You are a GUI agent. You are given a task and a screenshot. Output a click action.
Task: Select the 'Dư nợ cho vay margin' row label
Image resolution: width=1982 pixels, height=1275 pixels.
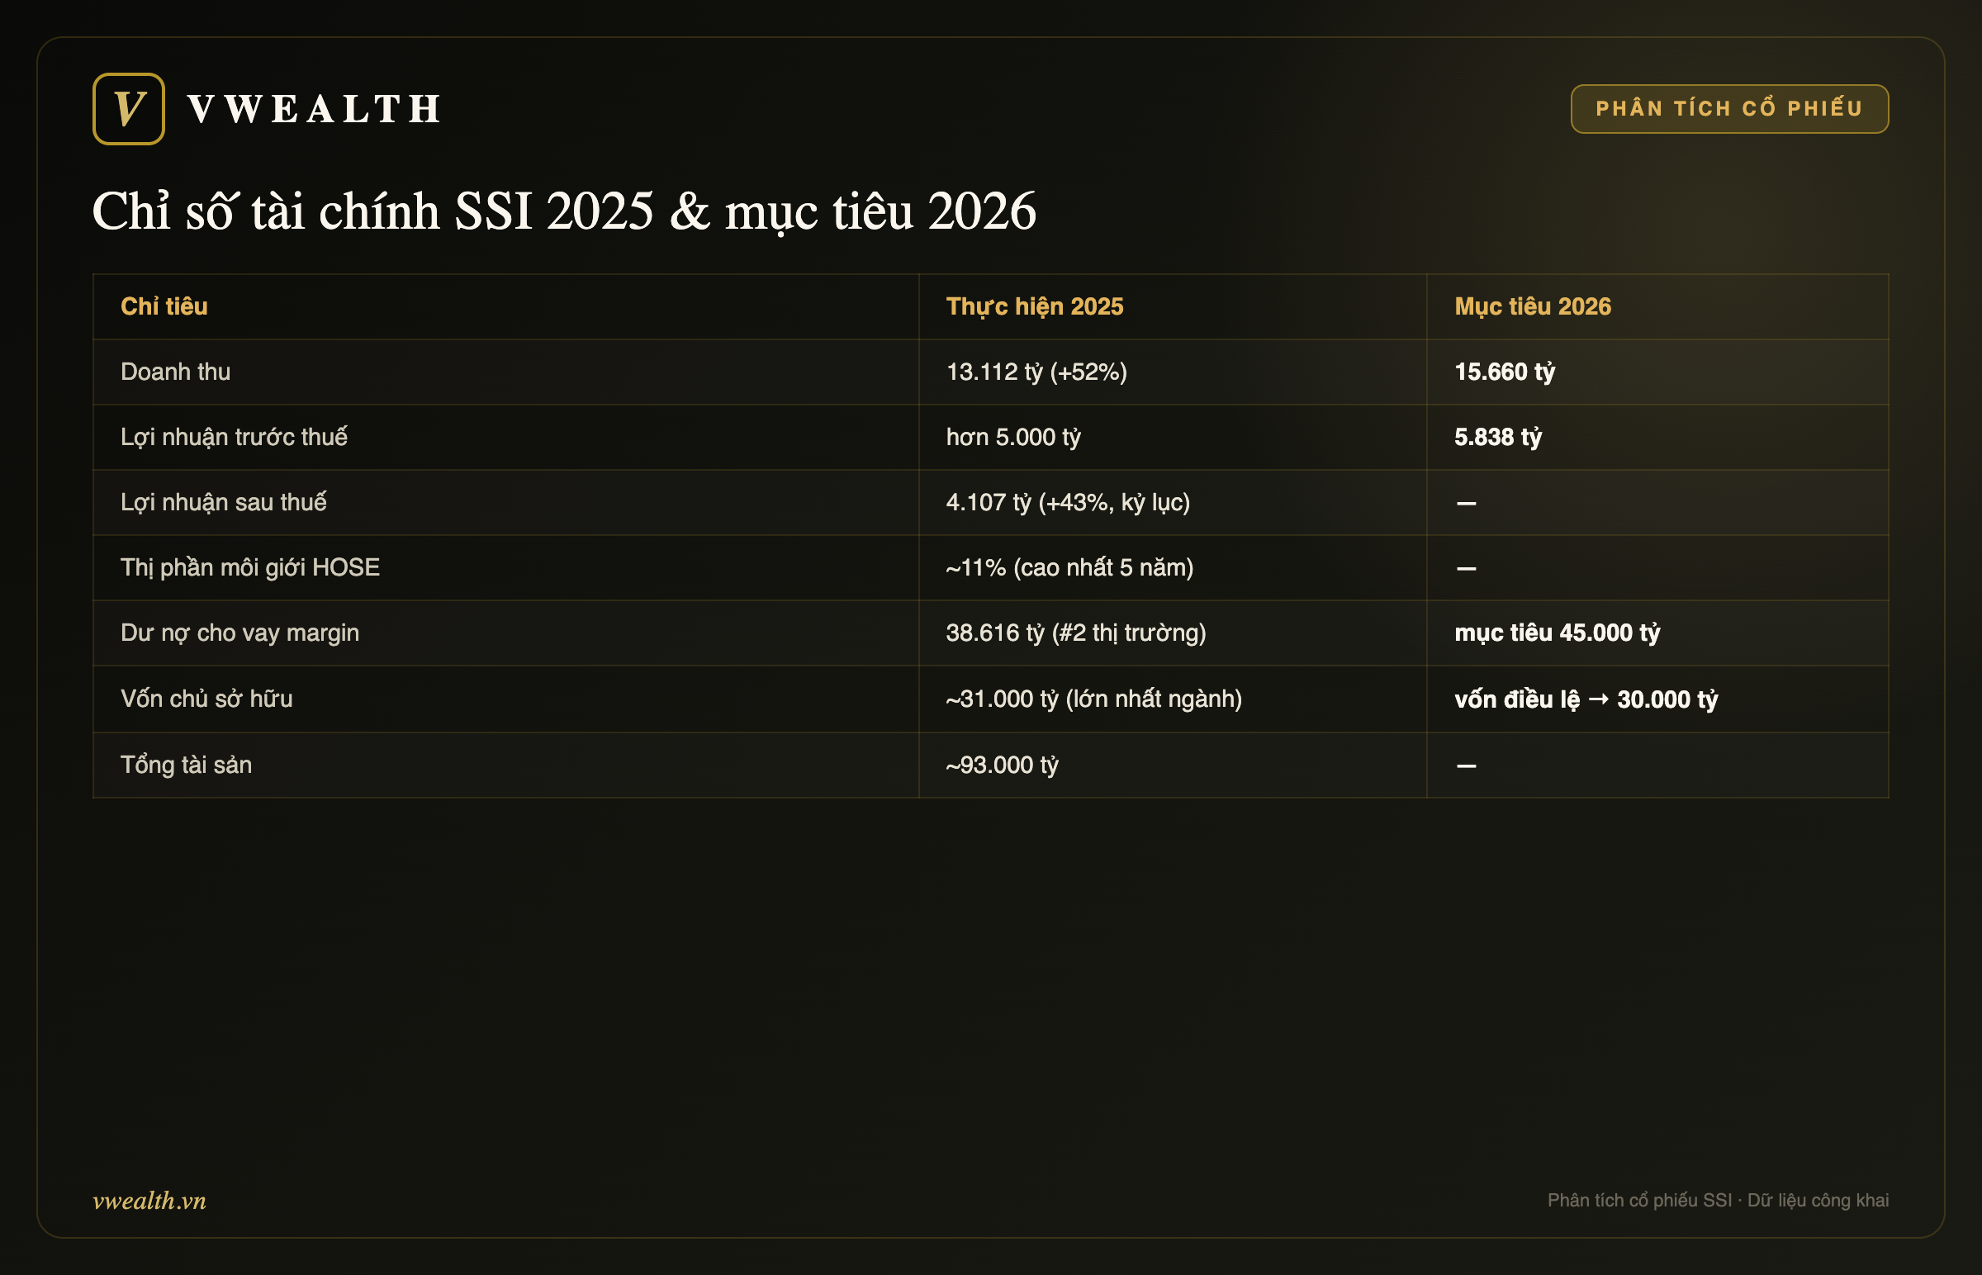point(240,633)
